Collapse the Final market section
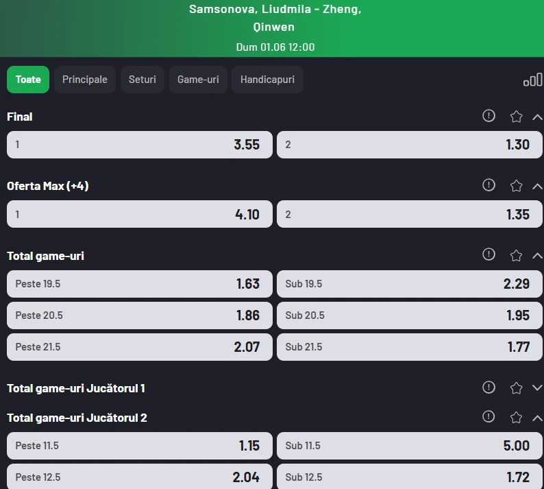The width and height of the screenshot is (544, 489). [537, 117]
